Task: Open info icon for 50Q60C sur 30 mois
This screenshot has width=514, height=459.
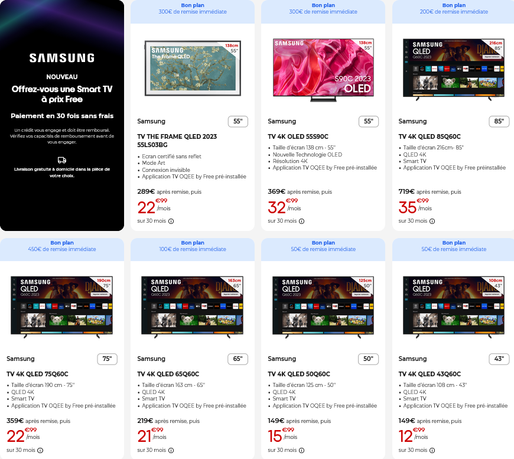Action: [x=301, y=451]
